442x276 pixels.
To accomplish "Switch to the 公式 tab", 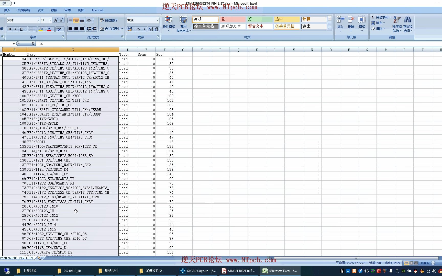I will 40,10.
